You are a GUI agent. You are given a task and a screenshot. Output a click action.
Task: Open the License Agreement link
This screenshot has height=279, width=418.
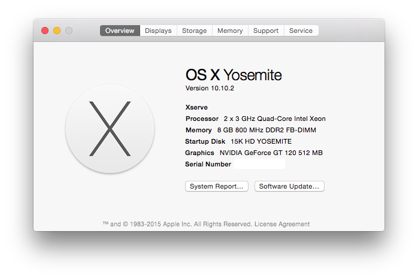pyautogui.click(x=282, y=224)
